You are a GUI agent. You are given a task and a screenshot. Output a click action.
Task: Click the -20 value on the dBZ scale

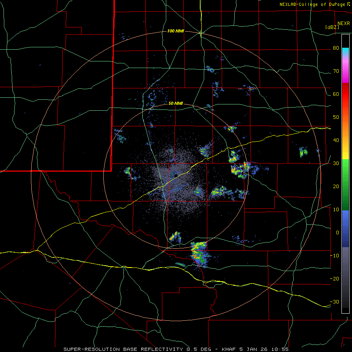pos(334,279)
